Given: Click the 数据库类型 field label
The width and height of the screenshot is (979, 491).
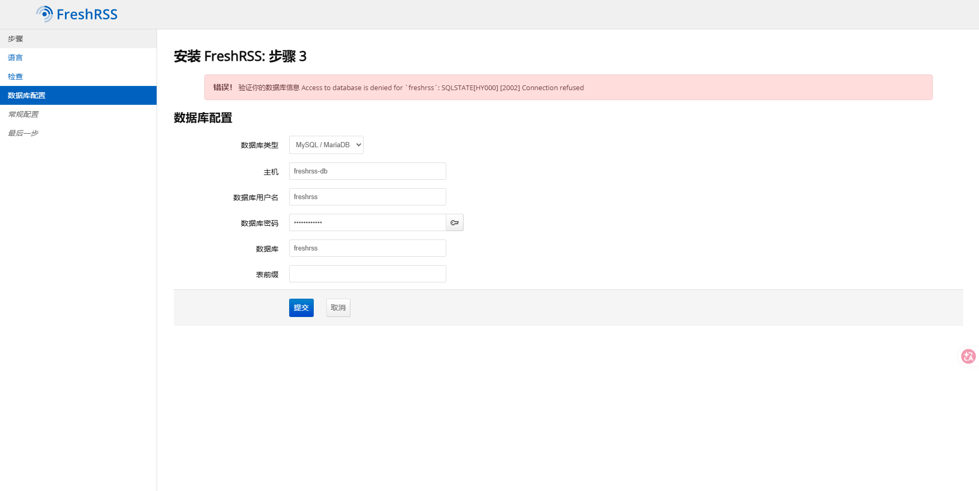Looking at the screenshot, I should [259, 145].
